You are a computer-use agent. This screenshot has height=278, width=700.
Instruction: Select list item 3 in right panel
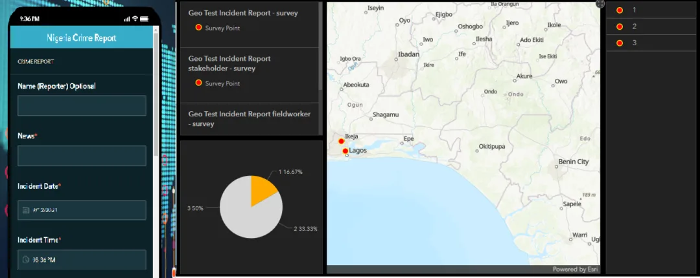pos(651,43)
